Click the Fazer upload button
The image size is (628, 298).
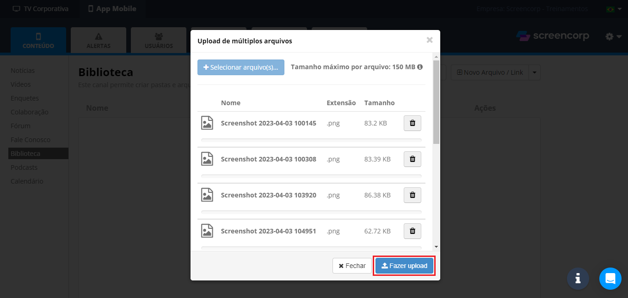[404, 266]
